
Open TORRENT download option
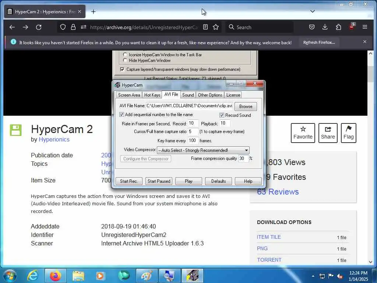tap(269, 260)
